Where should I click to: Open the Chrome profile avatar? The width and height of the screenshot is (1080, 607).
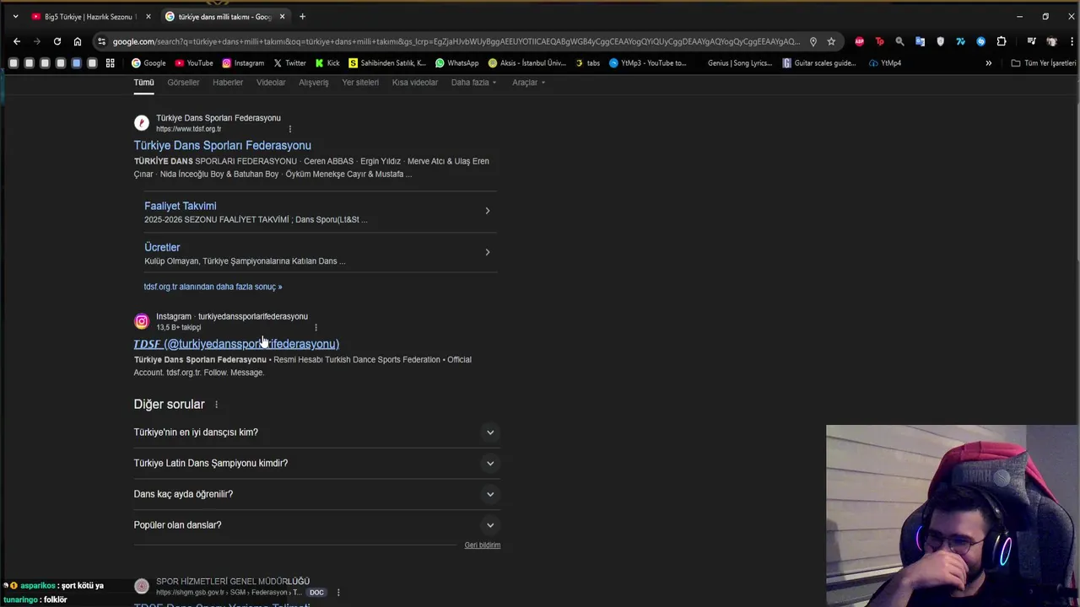click(x=1051, y=41)
